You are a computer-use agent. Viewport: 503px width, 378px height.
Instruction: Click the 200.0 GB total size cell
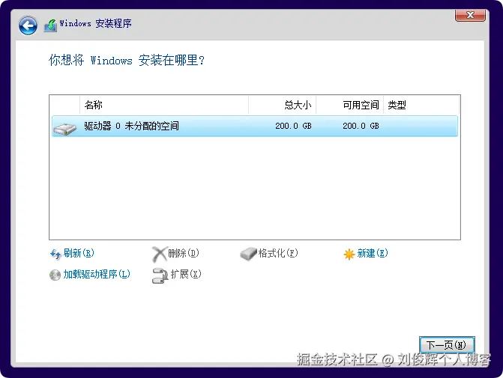coord(293,126)
